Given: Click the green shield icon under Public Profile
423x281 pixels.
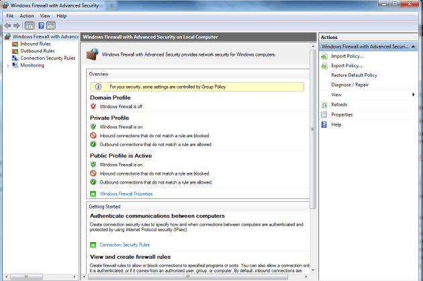Looking at the screenshot, I should pos(93,165).
